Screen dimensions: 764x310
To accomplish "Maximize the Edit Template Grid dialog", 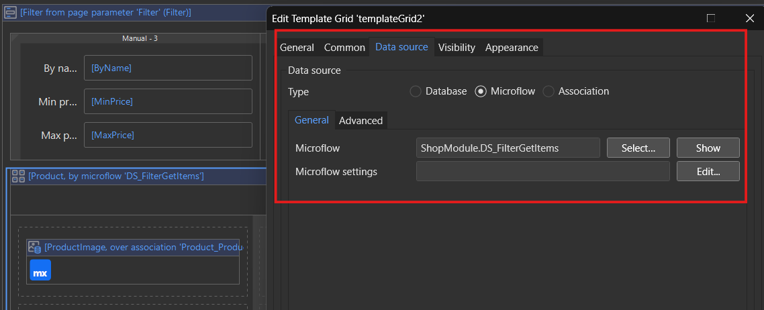I will (711, 18).
